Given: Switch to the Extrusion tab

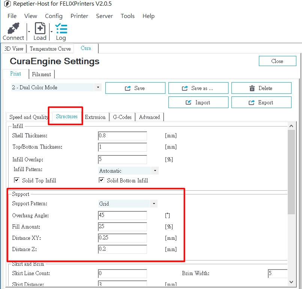Looking at the screenshot, I should pyautogui.click(x=95, y=117).
